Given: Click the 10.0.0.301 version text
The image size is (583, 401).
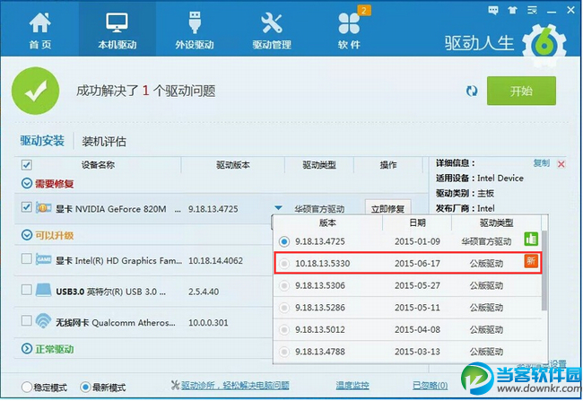Looking at the screenshot, I should click(208, 323).
